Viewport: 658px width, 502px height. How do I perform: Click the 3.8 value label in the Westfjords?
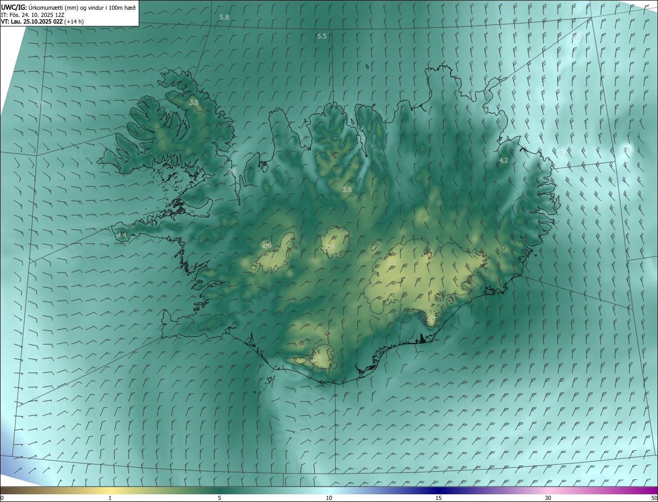(x=194, y=103)
